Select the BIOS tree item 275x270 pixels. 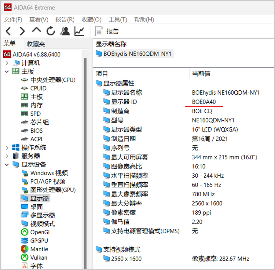pos(32,131)
